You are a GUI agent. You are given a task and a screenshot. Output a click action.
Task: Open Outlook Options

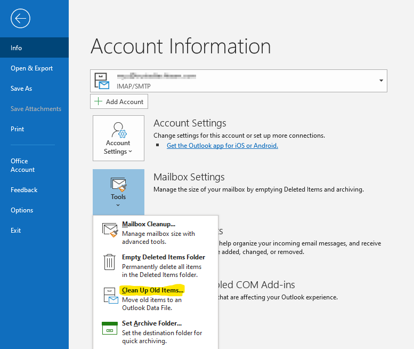[34, 210]
